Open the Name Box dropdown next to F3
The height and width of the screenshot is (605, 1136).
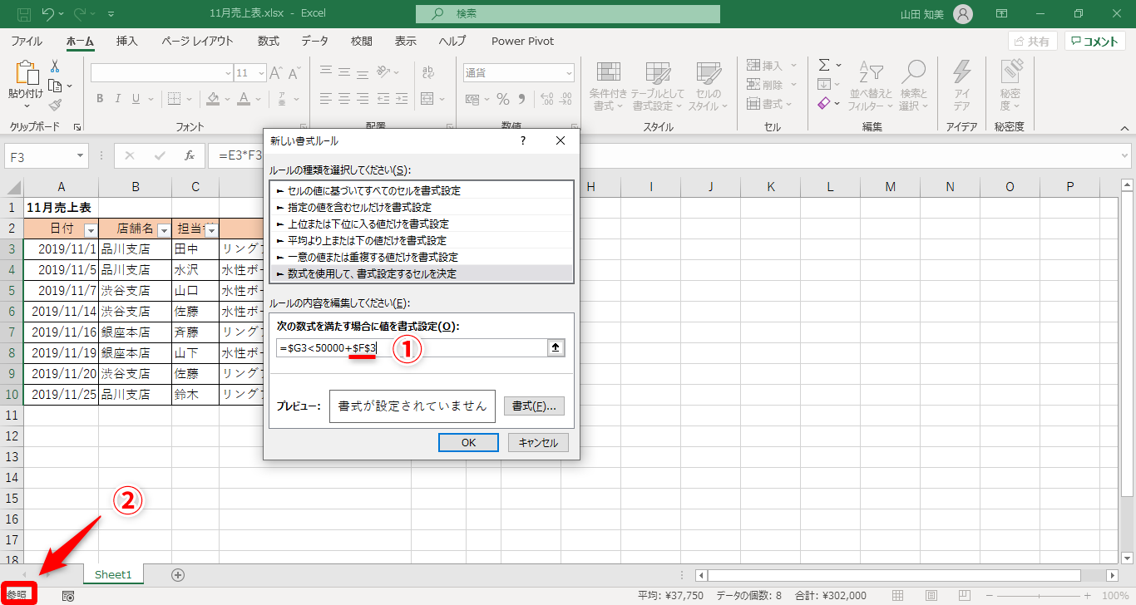point(80,155)
